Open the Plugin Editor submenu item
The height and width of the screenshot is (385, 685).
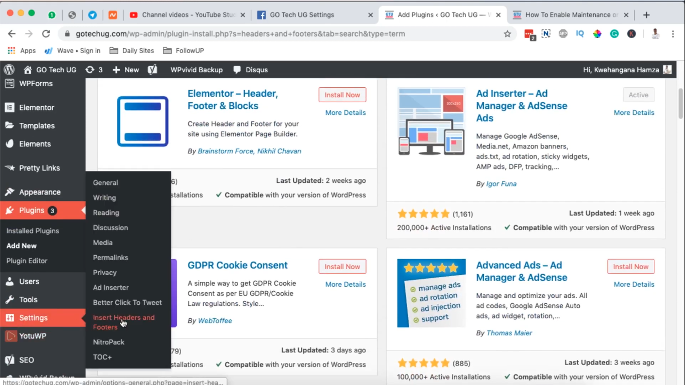[27, 261]
